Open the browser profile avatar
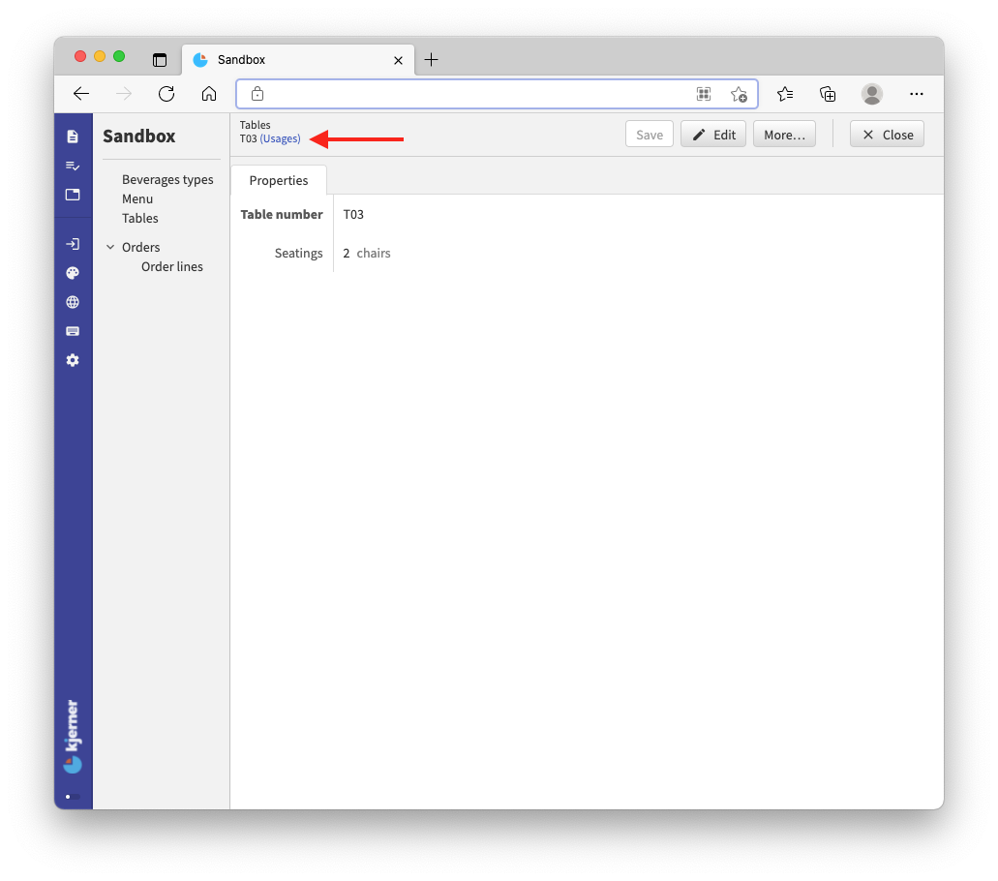Screen dimensions: 998x881 click(871, 94)
